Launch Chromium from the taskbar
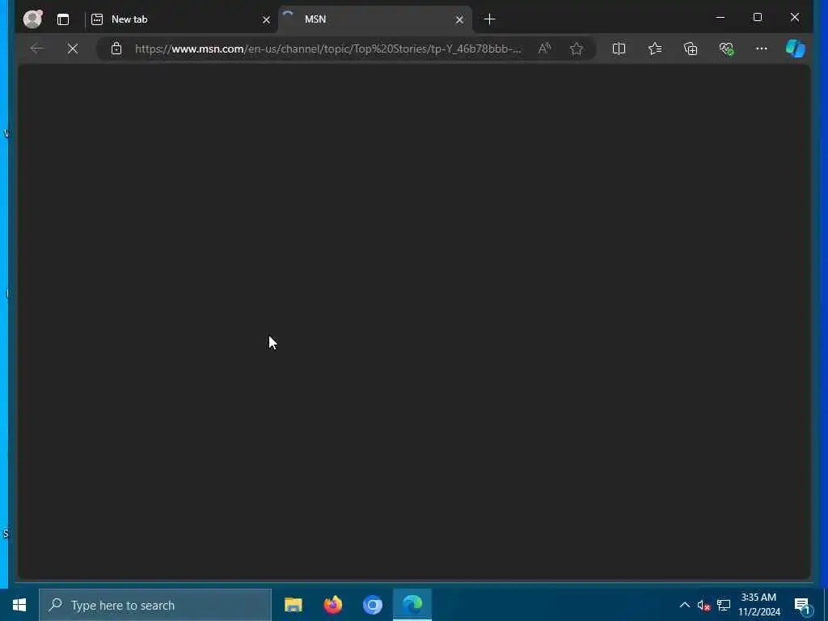This screenshot has width=828, height=621. tap(372, 605)
